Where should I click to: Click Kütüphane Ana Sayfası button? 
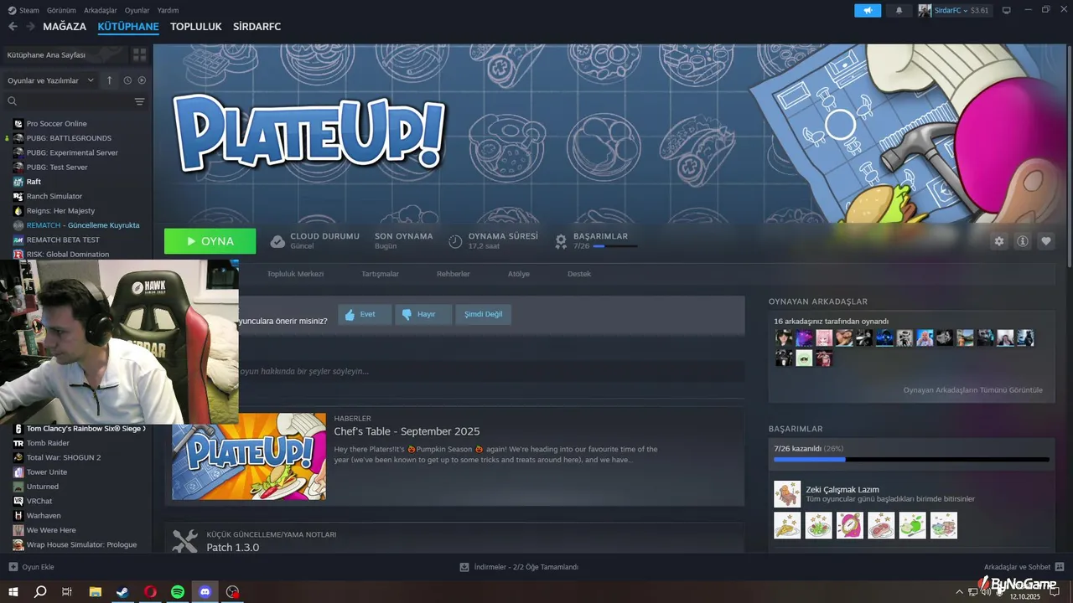click(65, 54)
